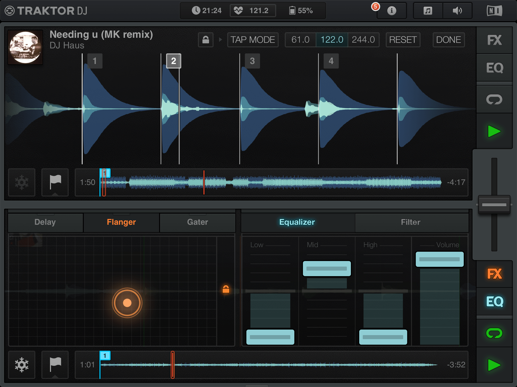
Task: Open the FX panel from the right sidebar
Action: [494, 40]
